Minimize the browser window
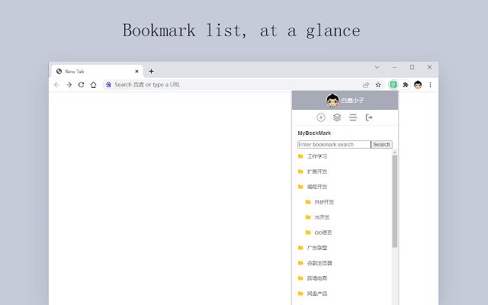488x305 pixels. (394, 67)
